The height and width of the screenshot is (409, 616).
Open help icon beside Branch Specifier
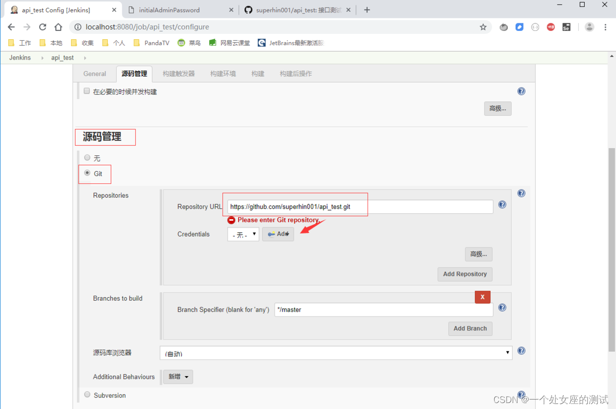[502, 308]
